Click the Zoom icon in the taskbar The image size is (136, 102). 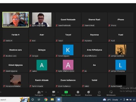coord(59,99)
